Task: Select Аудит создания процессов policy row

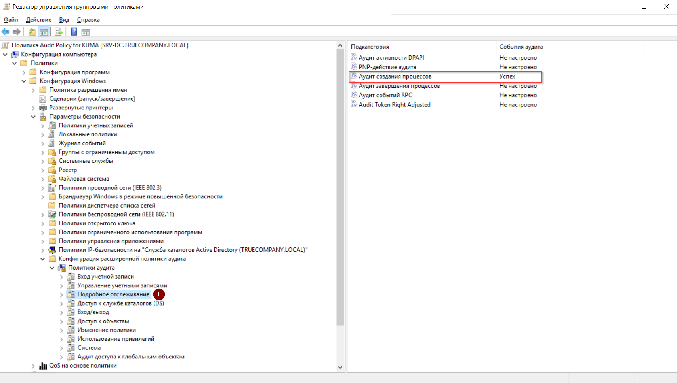Action: (395, 77)
